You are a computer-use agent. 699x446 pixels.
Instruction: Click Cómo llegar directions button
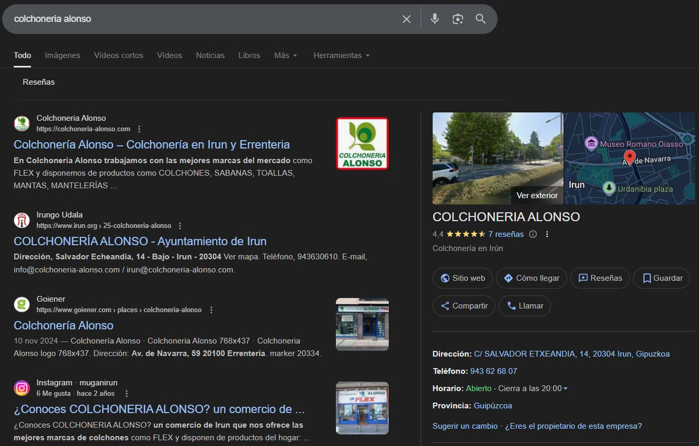531,278
